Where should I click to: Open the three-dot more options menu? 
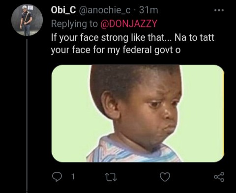tap(219, 10)
